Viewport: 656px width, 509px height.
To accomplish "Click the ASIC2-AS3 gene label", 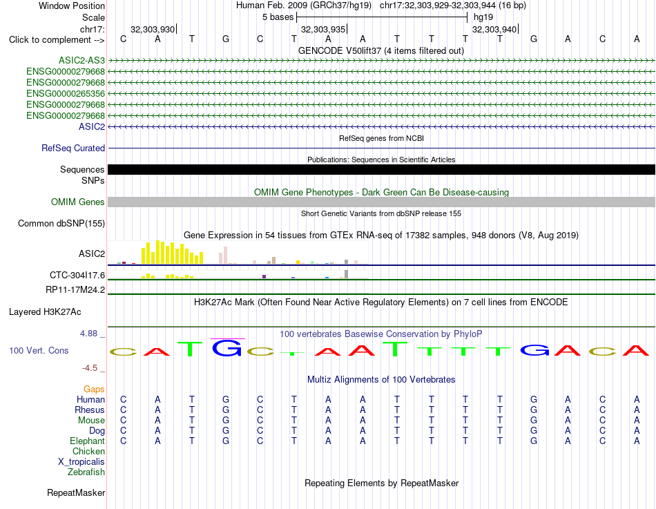I will tap(81, 60).
